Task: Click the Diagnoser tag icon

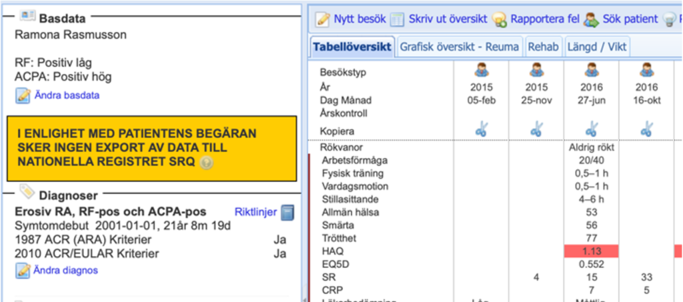Action: click(x=27, y=191)
